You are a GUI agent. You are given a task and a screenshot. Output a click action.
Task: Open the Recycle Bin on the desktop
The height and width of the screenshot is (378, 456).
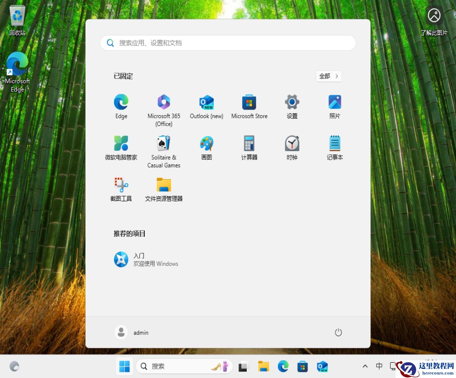coord(17,16)
